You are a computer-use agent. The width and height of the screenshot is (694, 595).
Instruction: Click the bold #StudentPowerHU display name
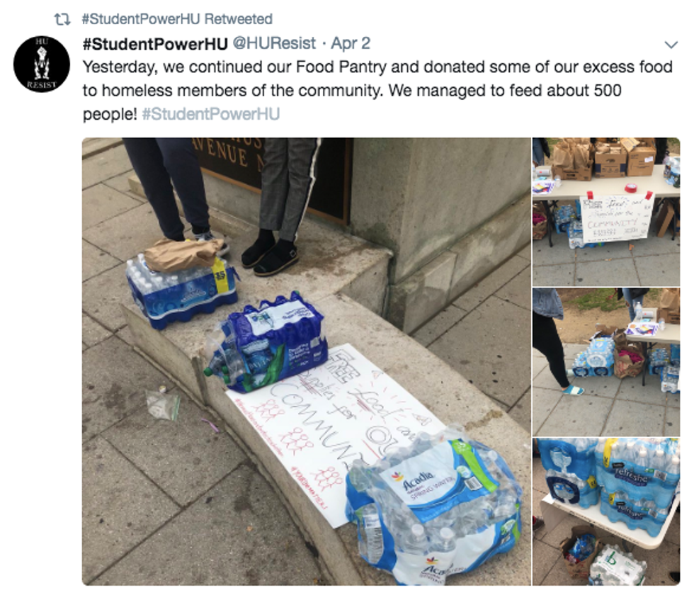point(155,43)
